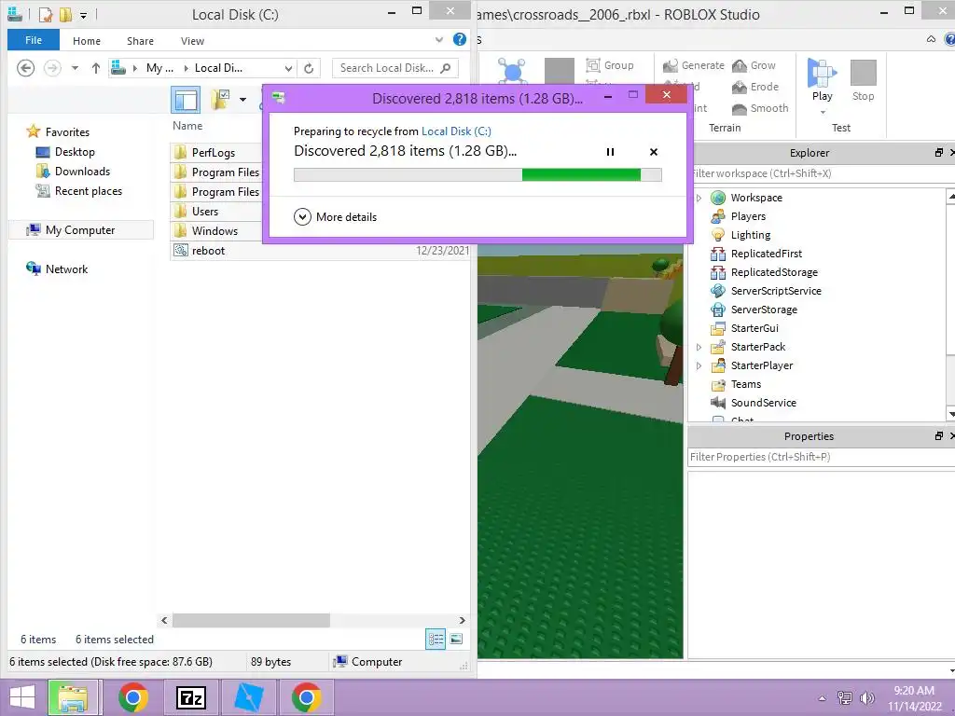Go up one folder level
The height and width of the screenshot is (716, 955).
(96, 68)
